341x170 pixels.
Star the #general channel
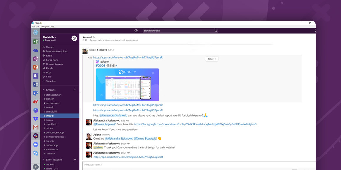94,37
